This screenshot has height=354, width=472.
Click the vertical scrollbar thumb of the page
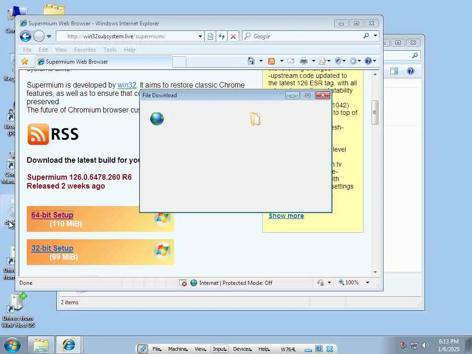pos(375,112)
